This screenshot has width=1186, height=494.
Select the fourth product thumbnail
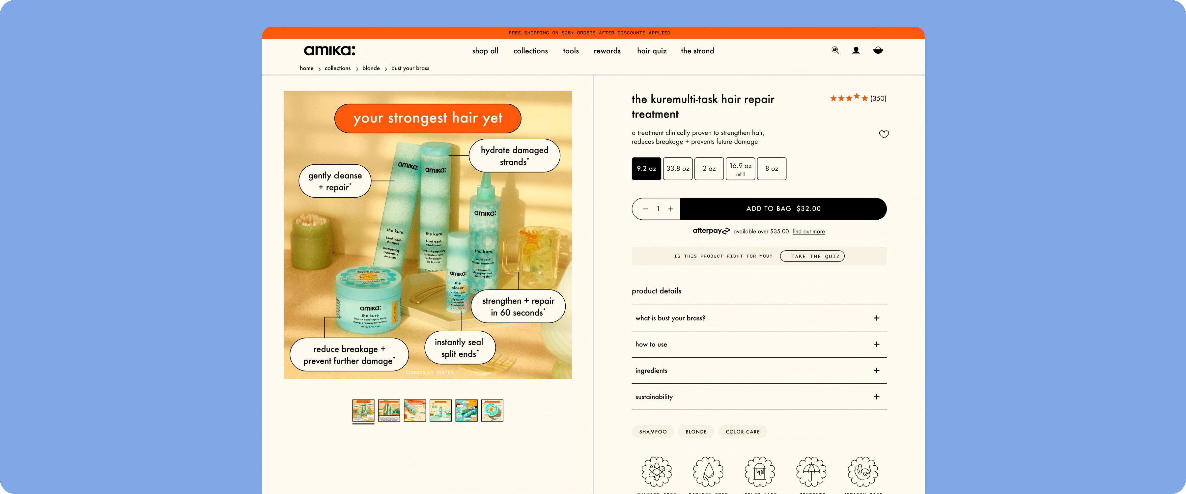(440, 410)
